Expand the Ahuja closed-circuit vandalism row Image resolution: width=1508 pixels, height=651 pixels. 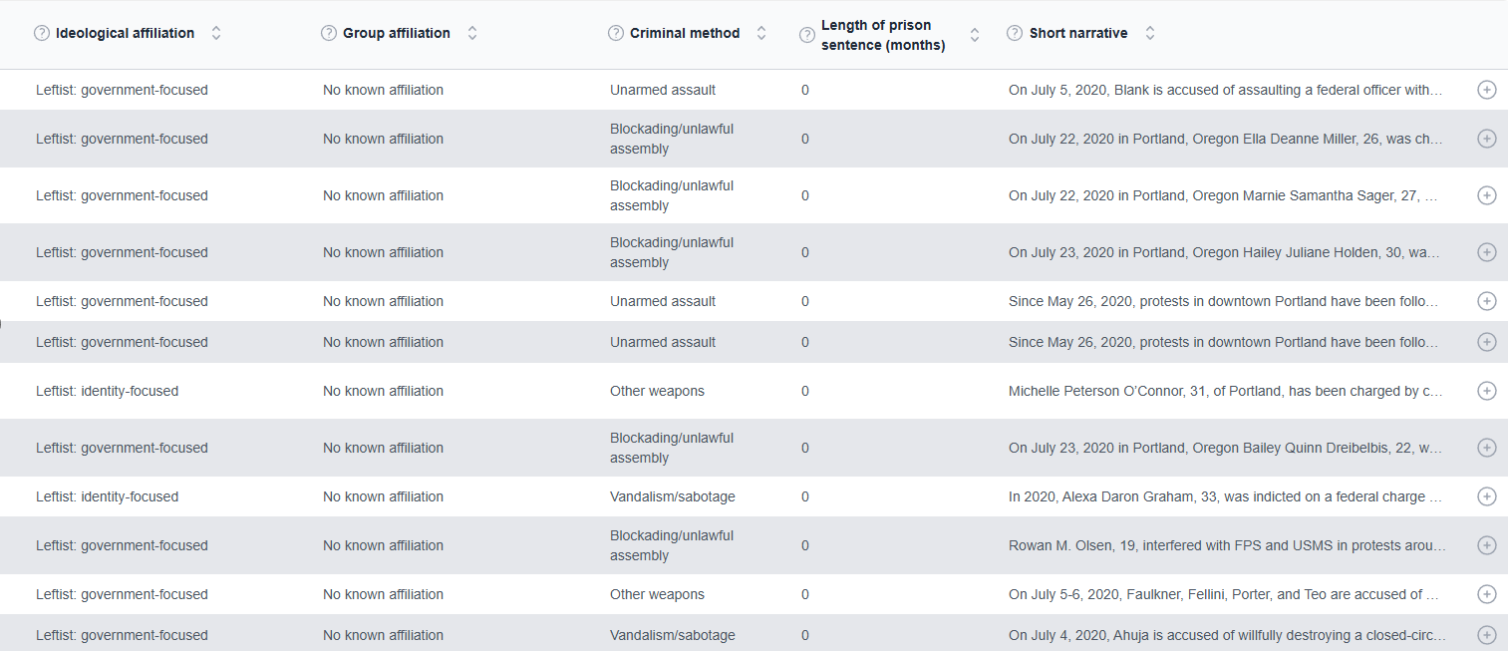1486,635
